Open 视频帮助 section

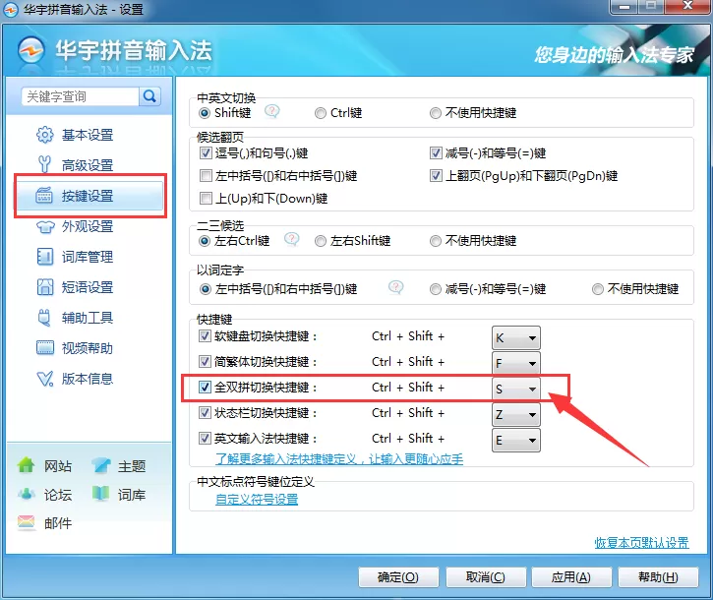click(x=88, y=348)
